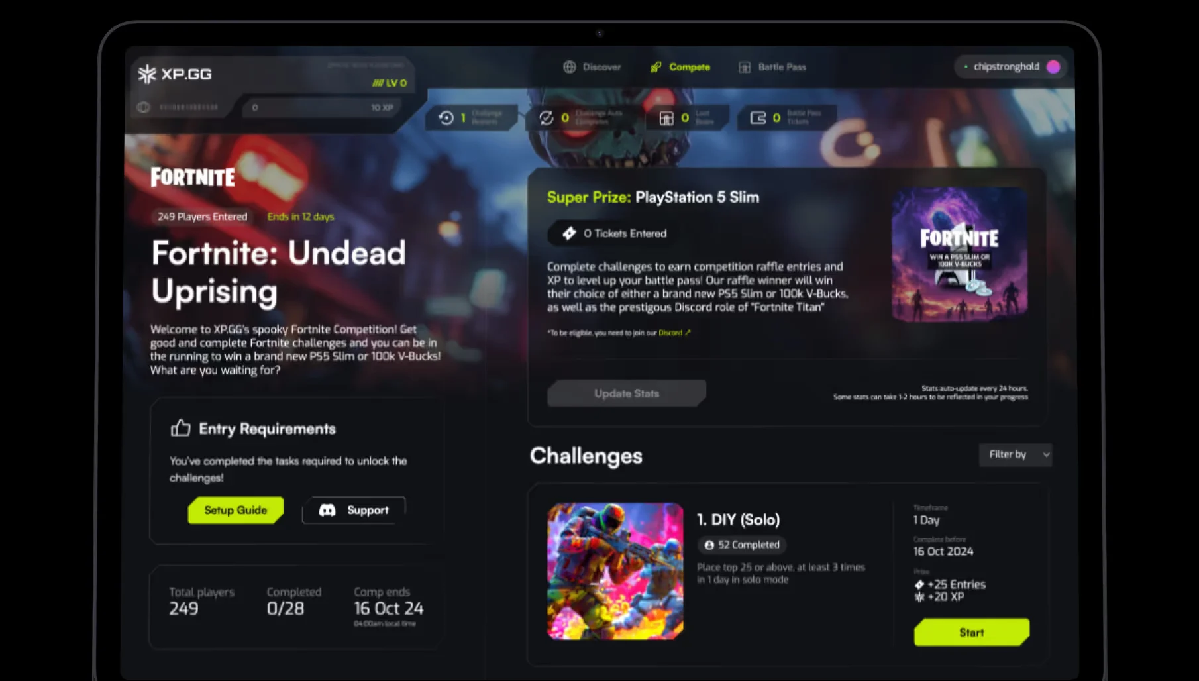Screen dimensions: 1199x681
Task: Click the Challenge Restarts clock icon
Action: 446,118
